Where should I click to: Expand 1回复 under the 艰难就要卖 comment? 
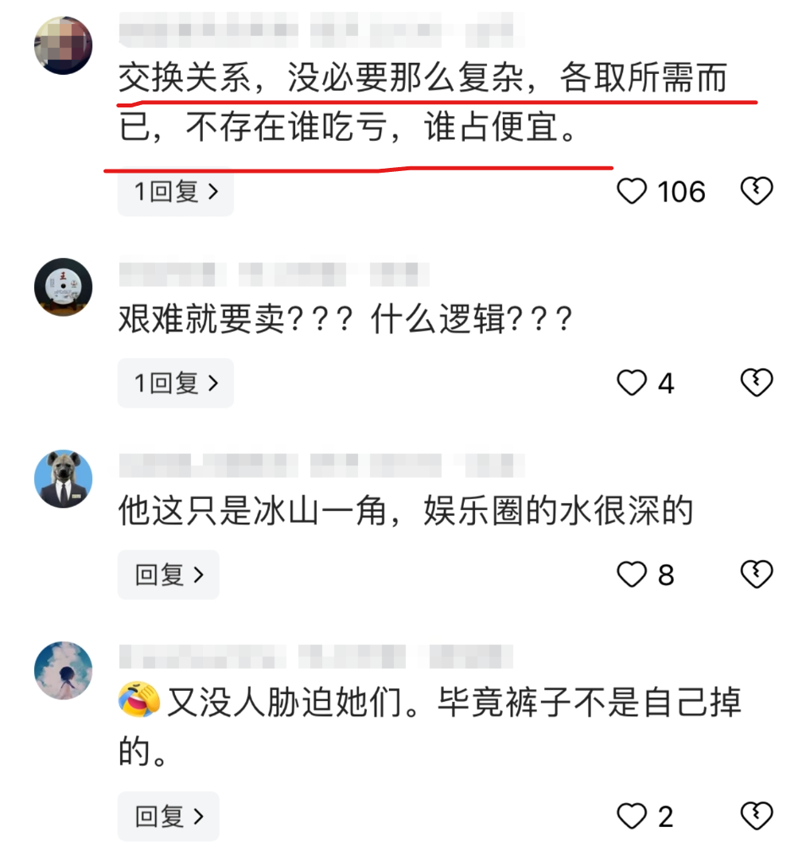tap(176, 384)
